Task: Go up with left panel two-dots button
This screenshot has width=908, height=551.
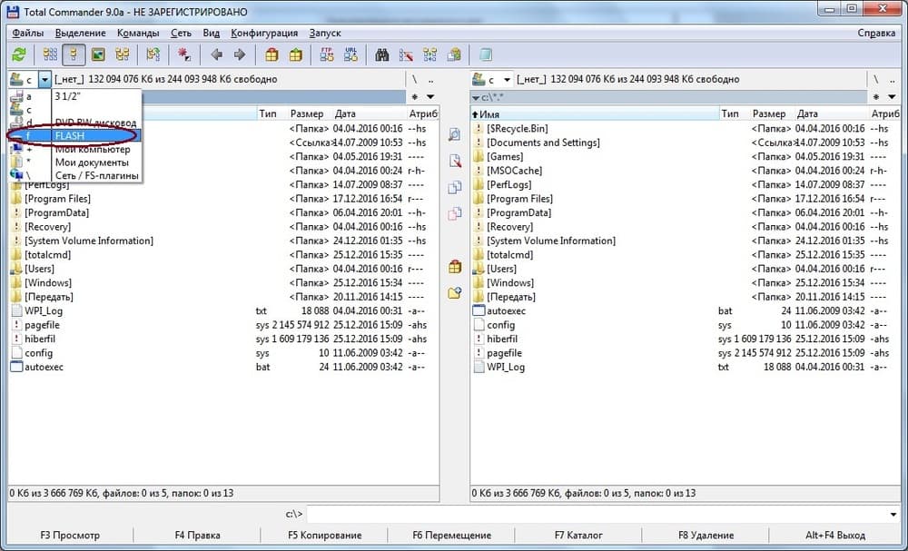Action: (430, 79)
